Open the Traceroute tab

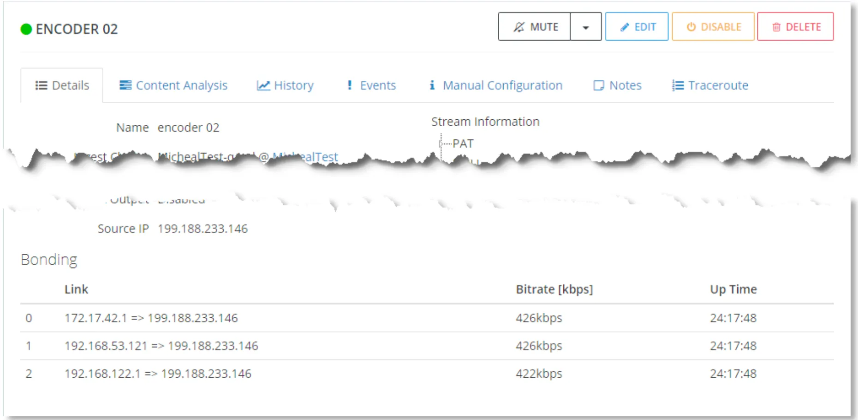coord(710,85)
